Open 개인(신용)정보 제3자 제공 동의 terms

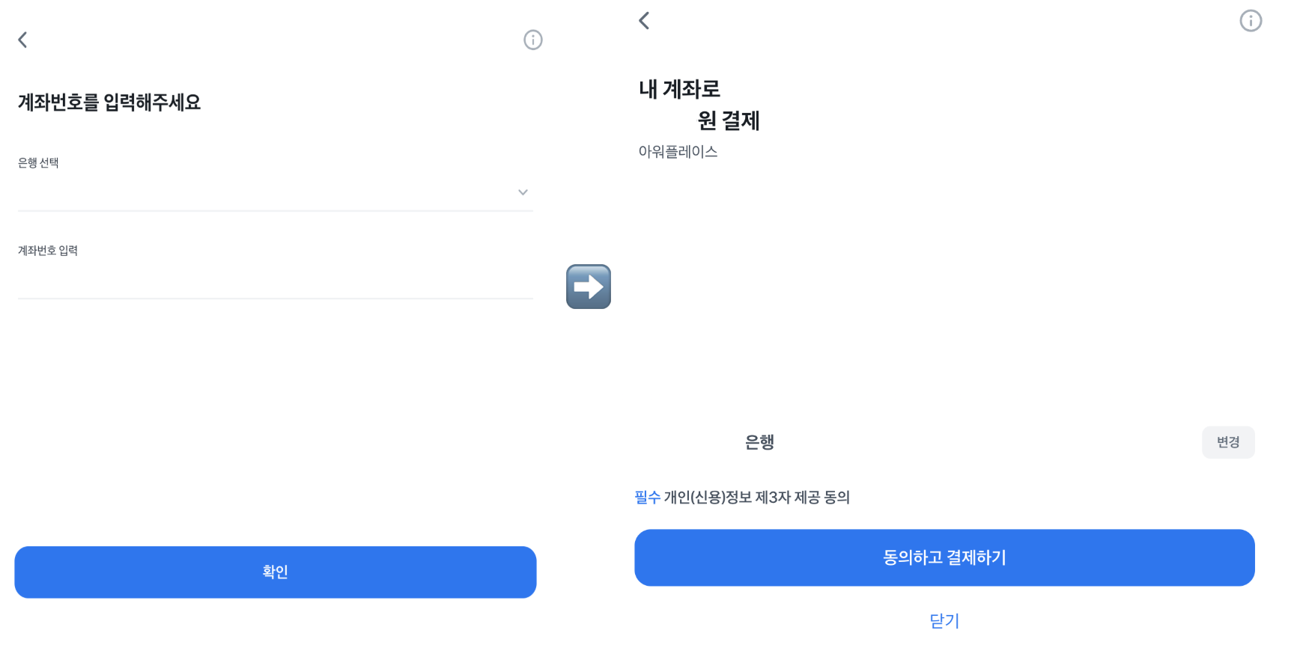click(x=756, y=498)
